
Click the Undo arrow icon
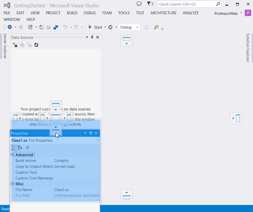[65, 27]
